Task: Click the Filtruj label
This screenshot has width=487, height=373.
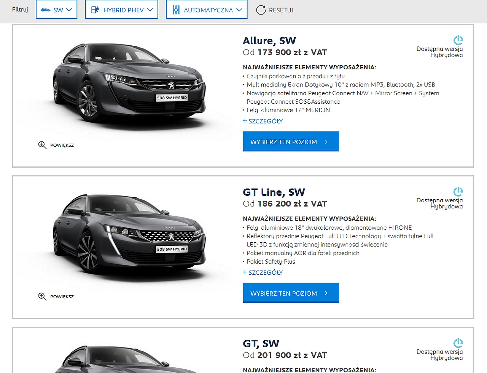Action: click(20, 10)
